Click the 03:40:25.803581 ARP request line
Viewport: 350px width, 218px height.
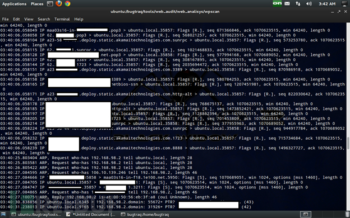(96, 163)
